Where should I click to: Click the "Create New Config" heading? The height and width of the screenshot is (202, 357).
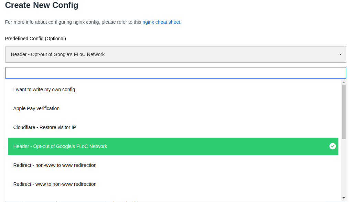[41, 5]
